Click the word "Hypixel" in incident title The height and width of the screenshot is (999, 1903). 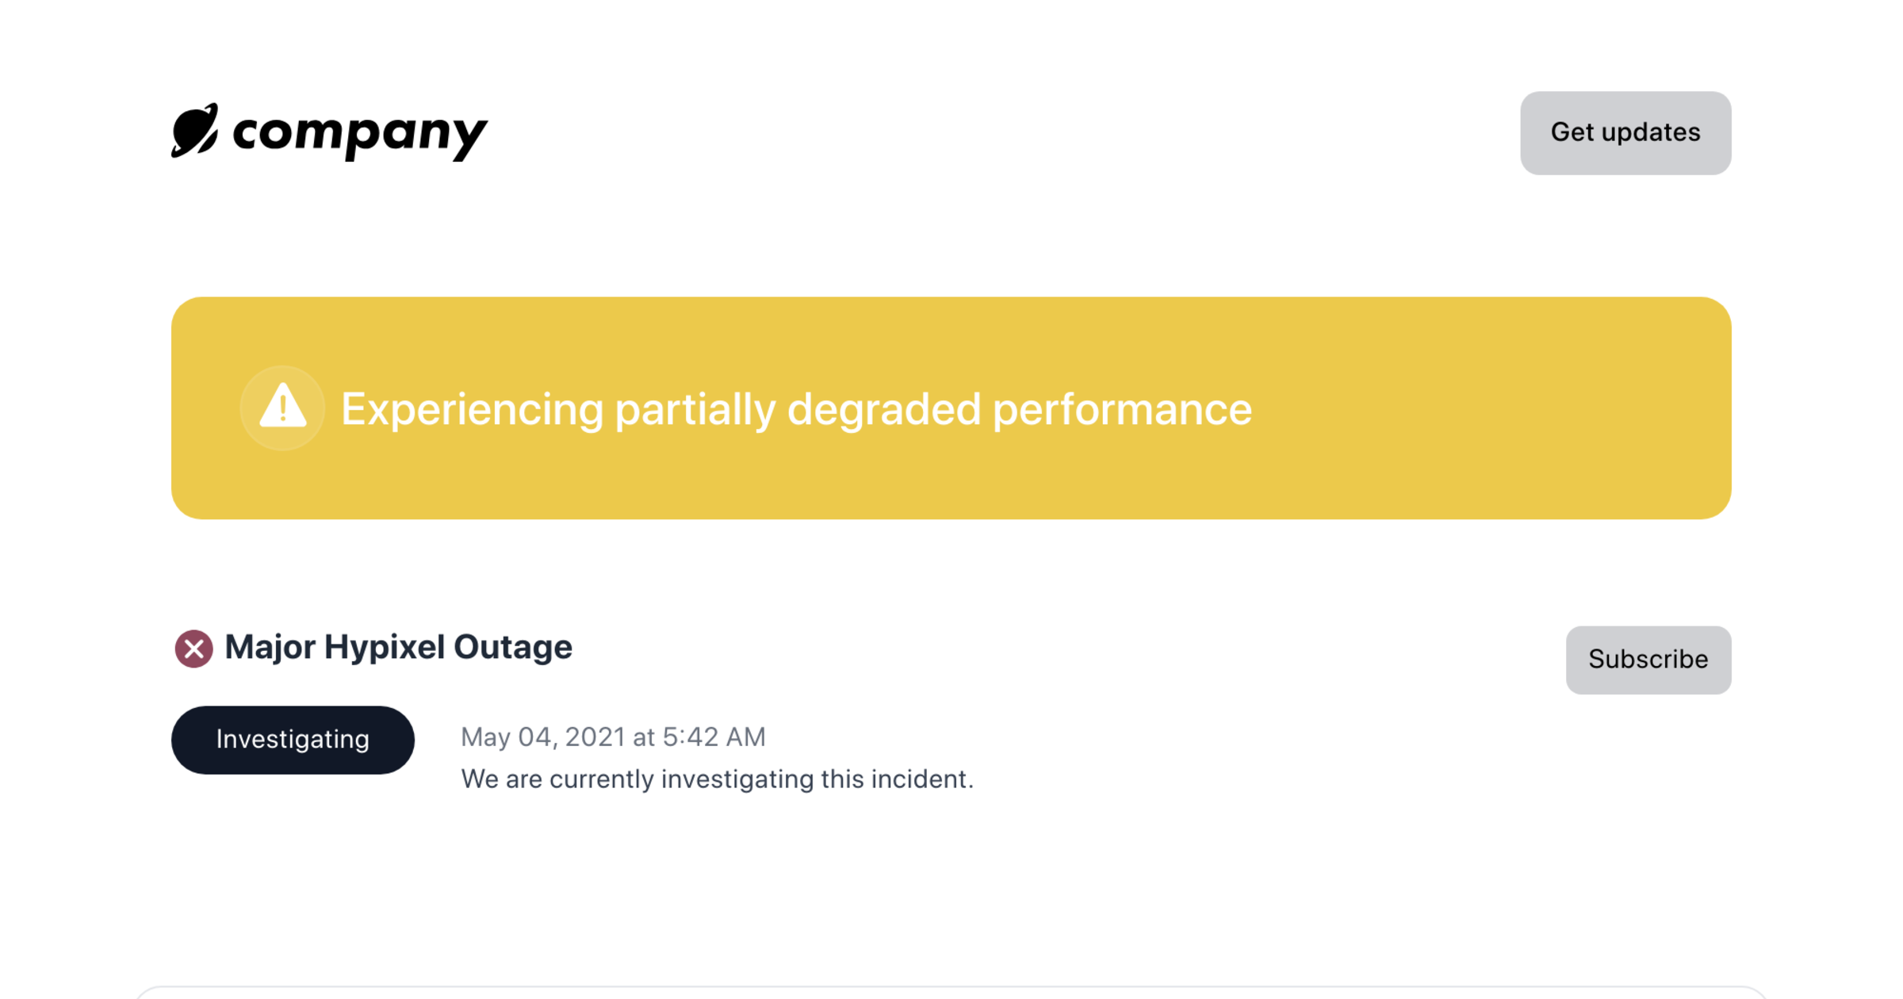[x=384, y=647]
